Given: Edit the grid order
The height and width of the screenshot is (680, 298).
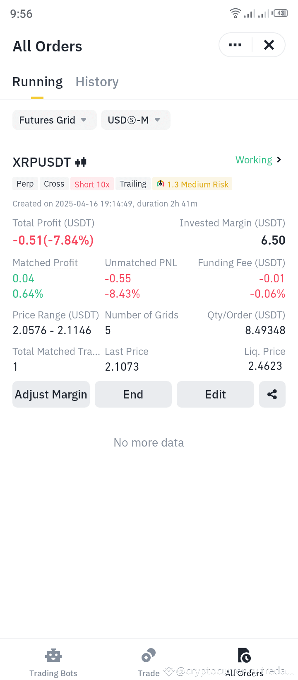Looking at the screenshot, I should 215,394.
